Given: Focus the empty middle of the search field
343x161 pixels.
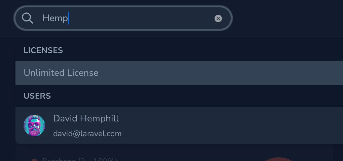Looking at the screenshot, I should (x=141, y=18).
